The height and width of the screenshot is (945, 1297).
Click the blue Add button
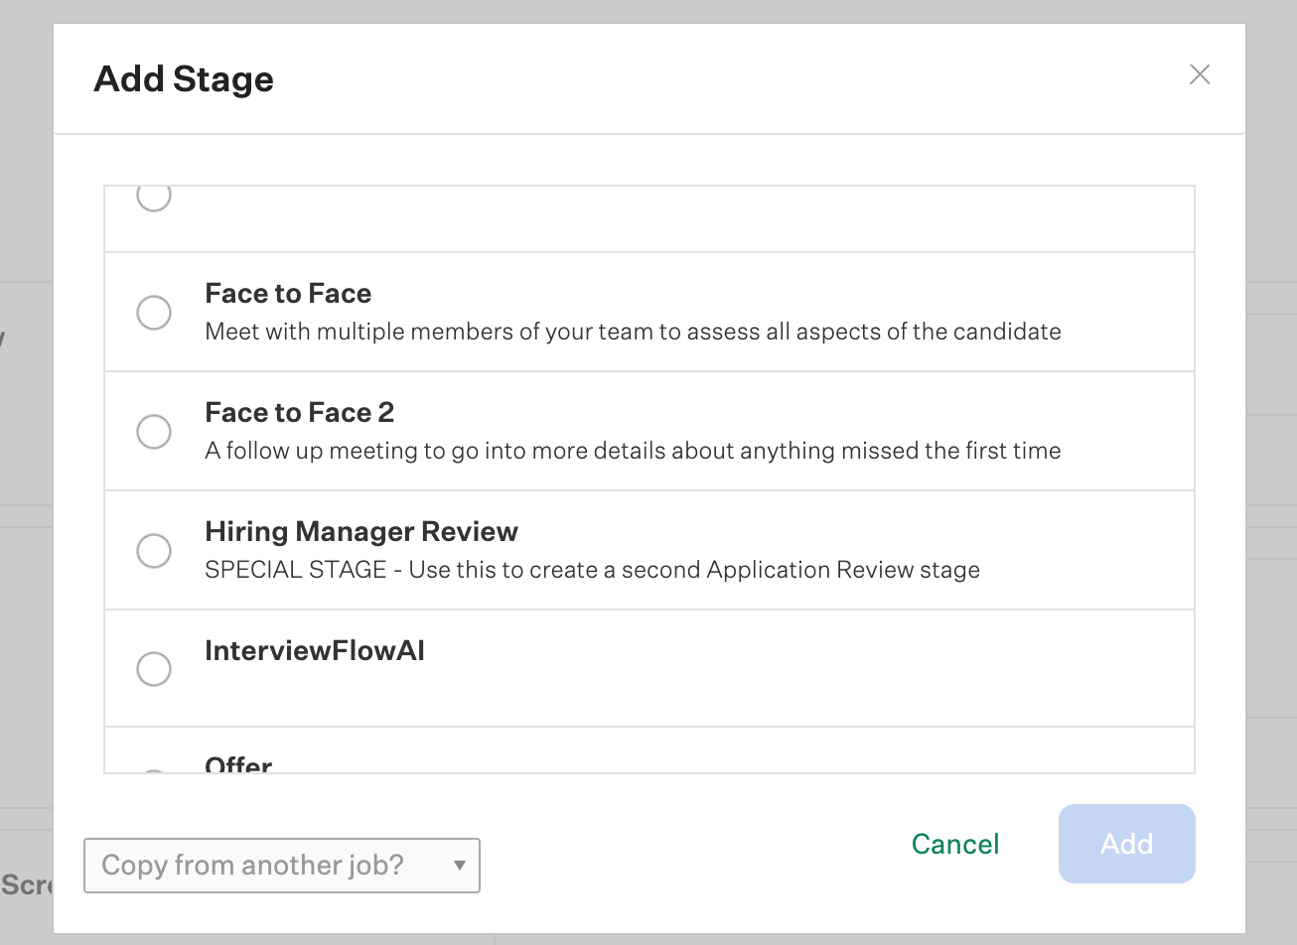coord(1126,844)
